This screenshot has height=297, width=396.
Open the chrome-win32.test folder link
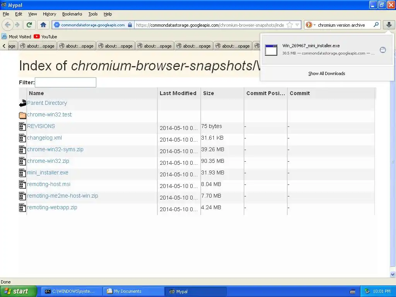tap(49, 114)
